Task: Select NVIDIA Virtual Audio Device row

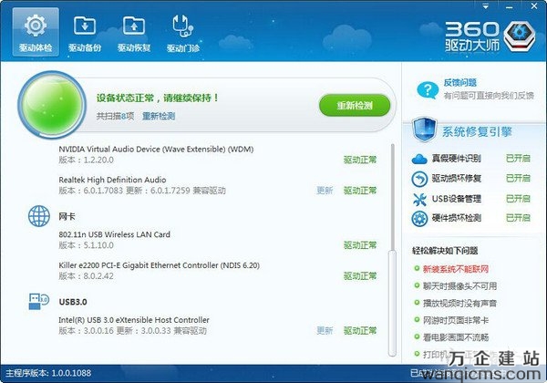Action: (x=218, y=154)
